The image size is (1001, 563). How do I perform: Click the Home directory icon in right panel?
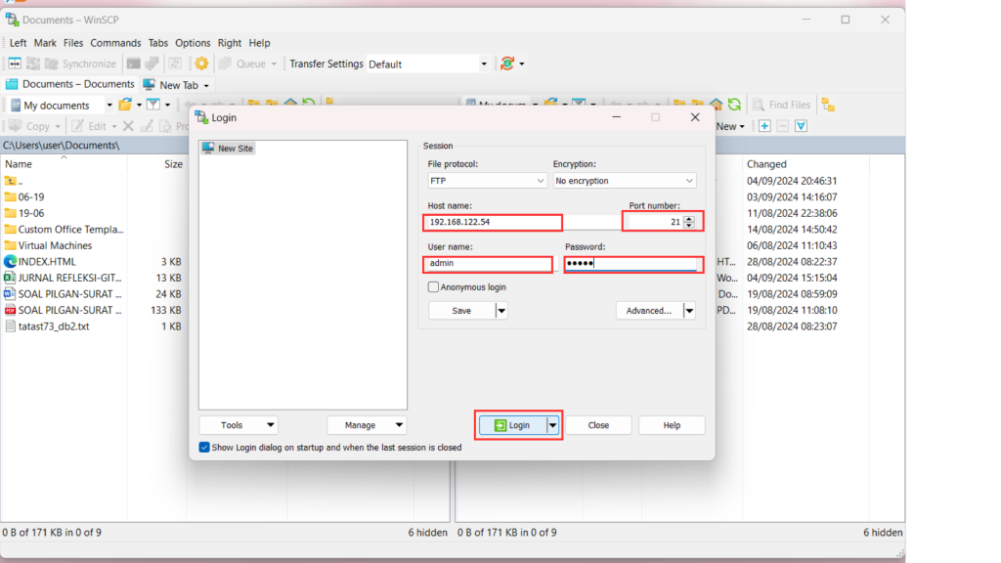click(717, 105)
